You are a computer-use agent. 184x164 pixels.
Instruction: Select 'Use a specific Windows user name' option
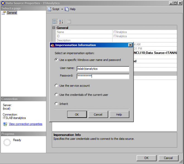(x=56, y=60)
